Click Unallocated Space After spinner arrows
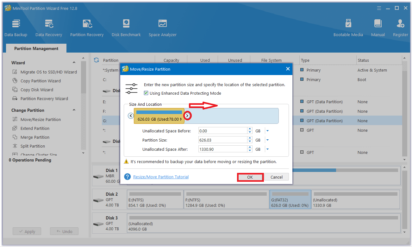 pyautogui.click(x=250, y=149)
